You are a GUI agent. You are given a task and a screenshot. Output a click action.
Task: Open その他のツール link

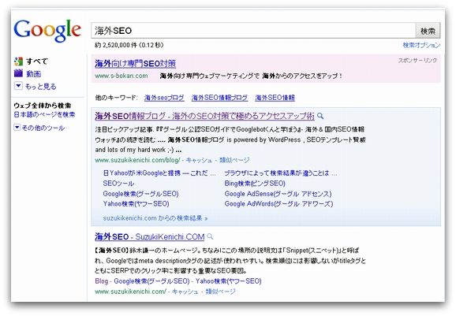pos(43,128)
